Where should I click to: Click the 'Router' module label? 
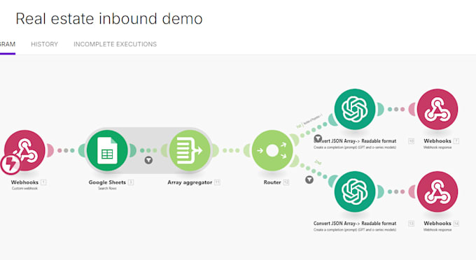point(272,182)
